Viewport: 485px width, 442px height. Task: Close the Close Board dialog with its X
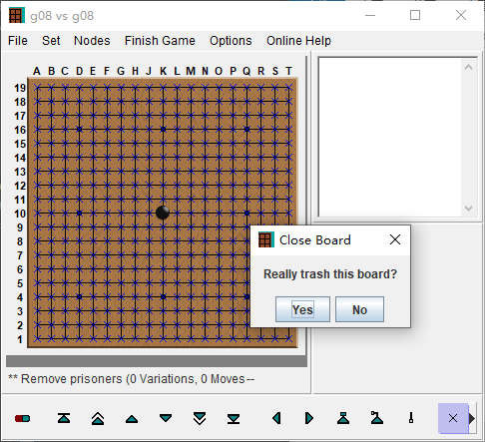pyautogui.click(x=395, y=239)
